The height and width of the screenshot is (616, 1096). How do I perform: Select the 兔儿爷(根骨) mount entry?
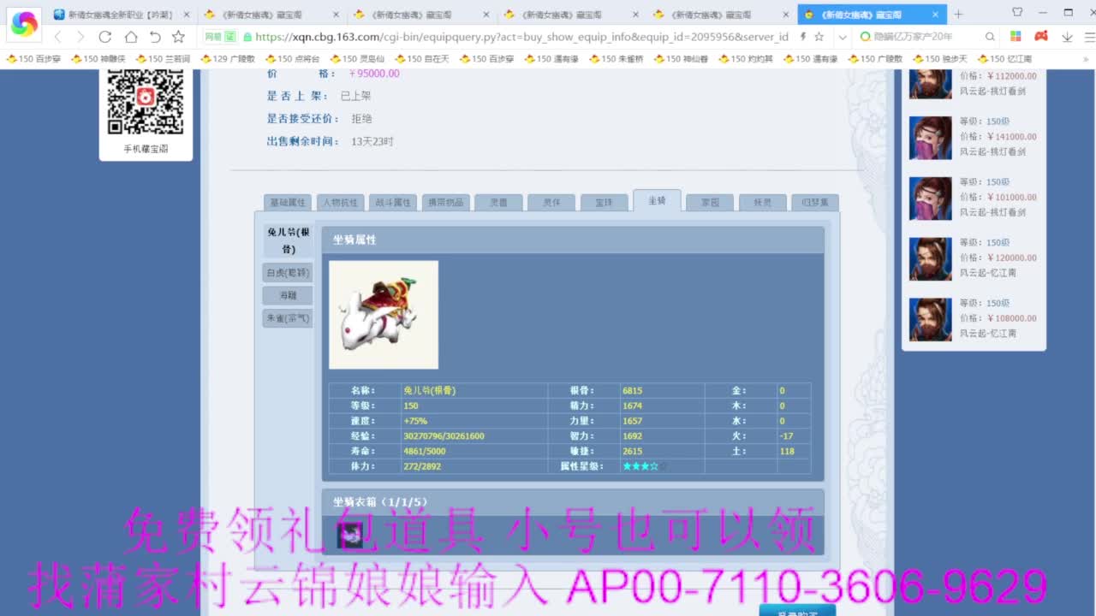pos(289,240)
